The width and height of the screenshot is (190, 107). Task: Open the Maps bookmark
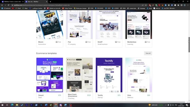pos(25,8)
